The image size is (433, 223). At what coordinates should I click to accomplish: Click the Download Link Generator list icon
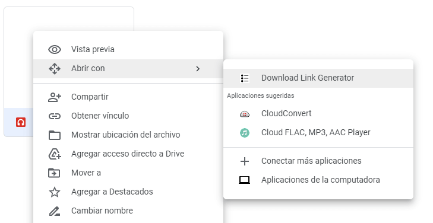[x=245, y=78]
